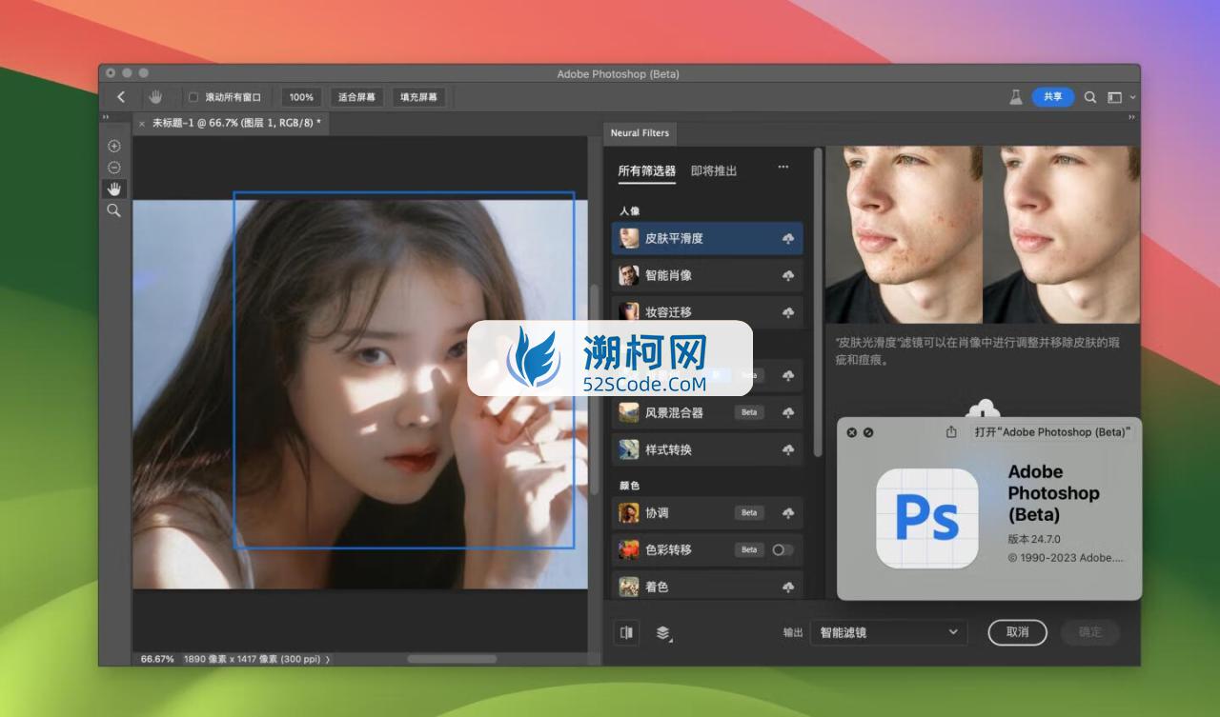
Task: Open the 输出 智能滤镜 dropdown
Action: pyautogui.click(x=888, y=632)
